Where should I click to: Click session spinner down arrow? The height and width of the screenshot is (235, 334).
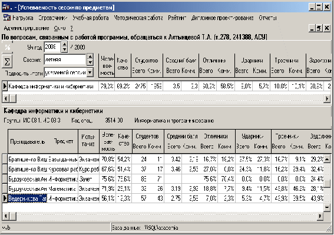point(90,62)
